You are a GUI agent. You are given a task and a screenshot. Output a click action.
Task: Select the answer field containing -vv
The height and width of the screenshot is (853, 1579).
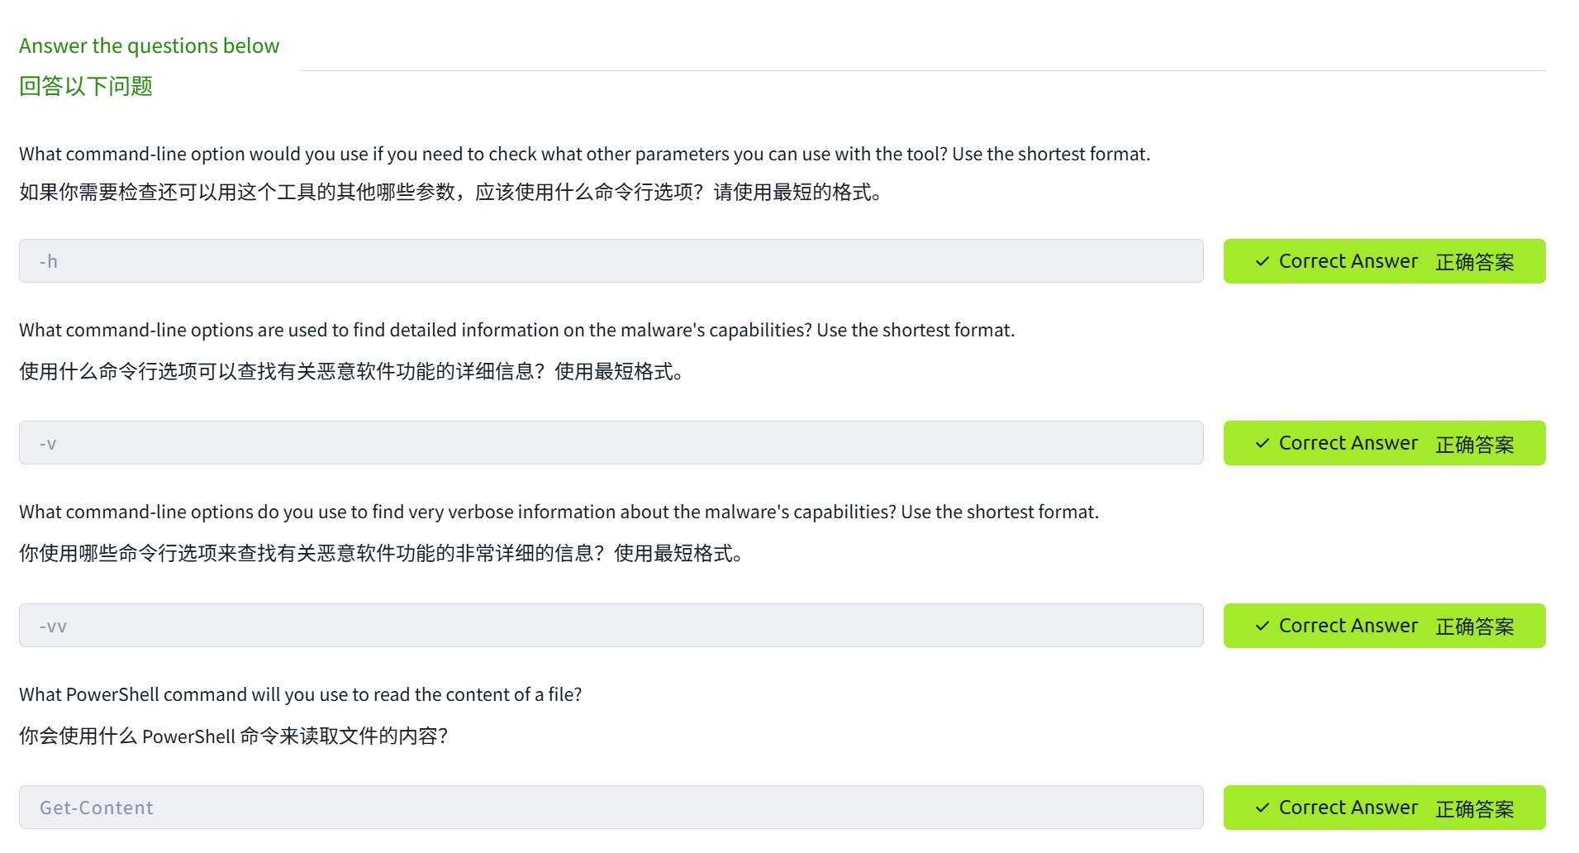(x=611, y=626)
